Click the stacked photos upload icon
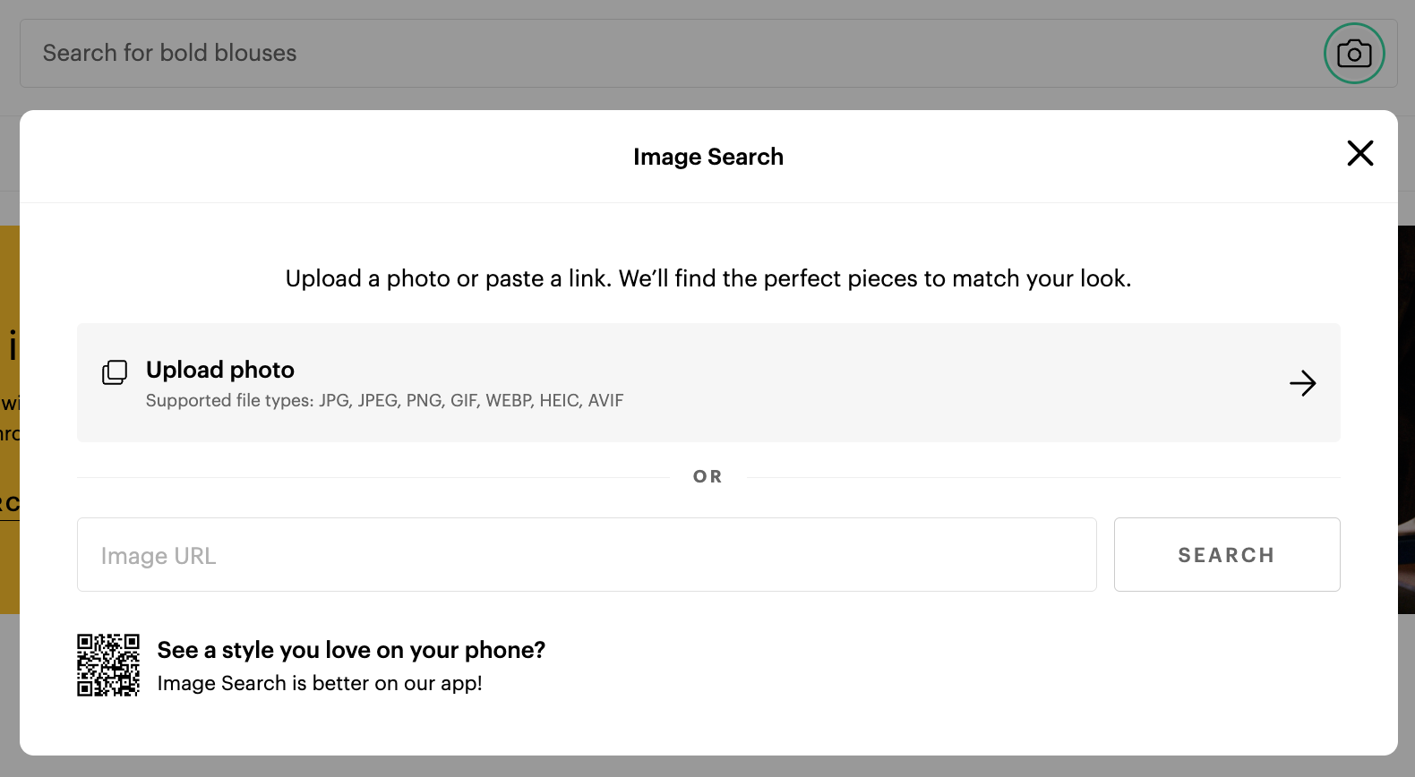Screen dimensions: 1415x777 [115, 372]
